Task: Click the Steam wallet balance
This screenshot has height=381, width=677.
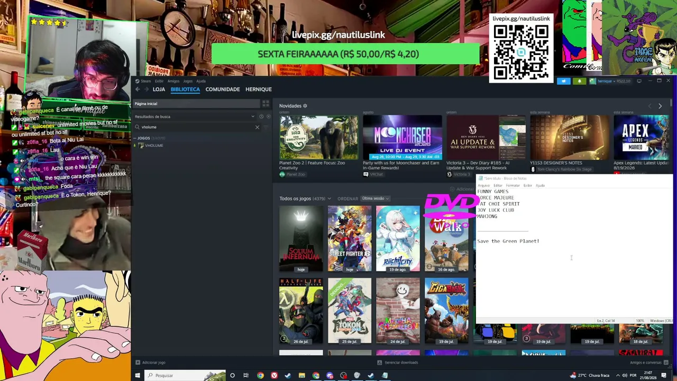Action: (624, 81)
